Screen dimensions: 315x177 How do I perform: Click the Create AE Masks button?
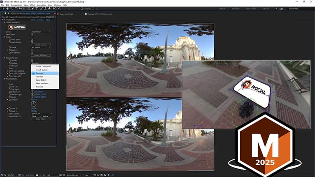coord(41,55)
